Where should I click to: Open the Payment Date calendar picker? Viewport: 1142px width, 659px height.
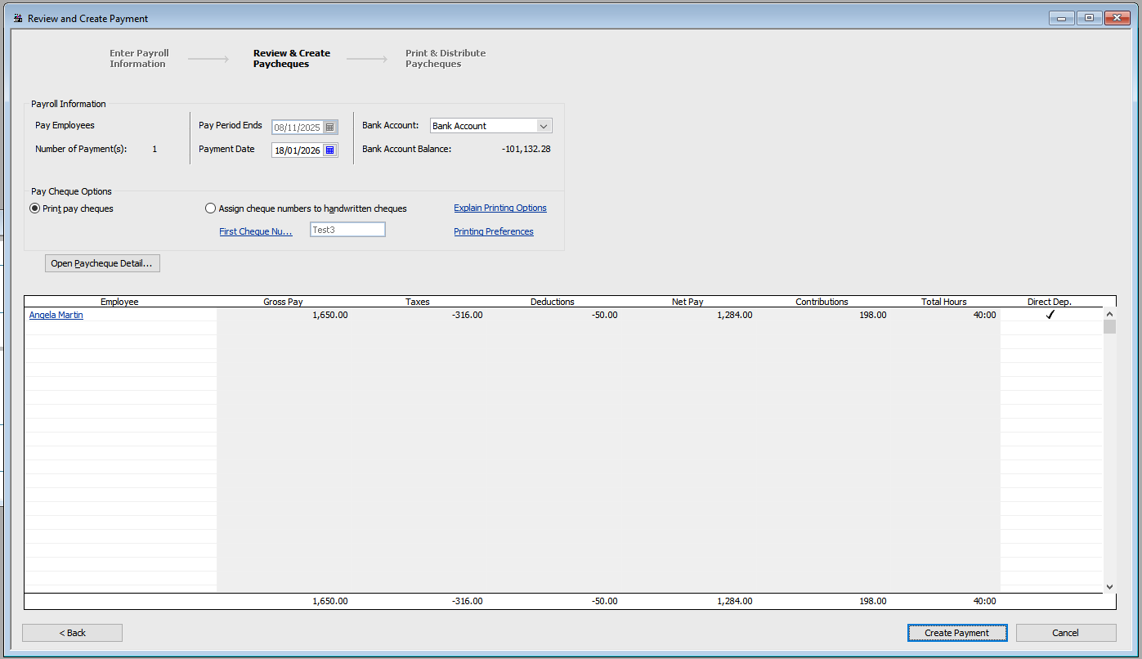click(330, 150)
